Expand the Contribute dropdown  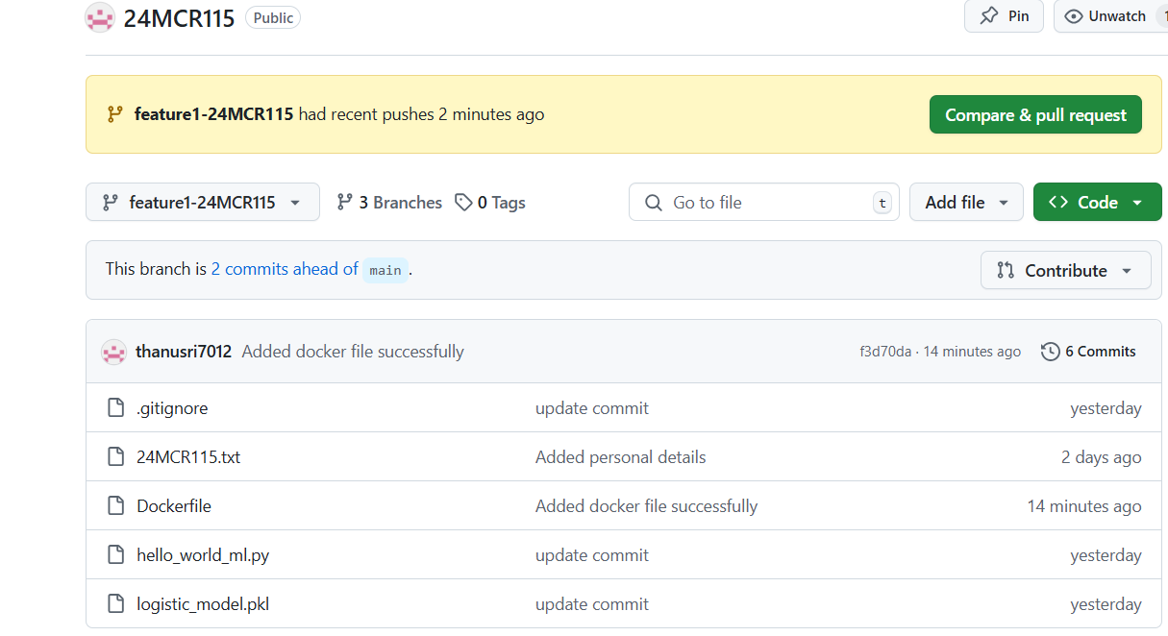(x=1065, y=270)
